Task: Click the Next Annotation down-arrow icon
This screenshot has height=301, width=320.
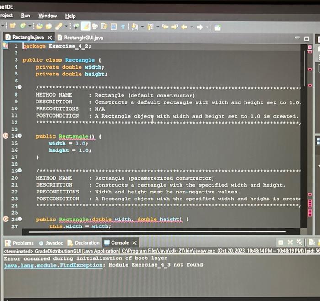Action: pos(135,27)
